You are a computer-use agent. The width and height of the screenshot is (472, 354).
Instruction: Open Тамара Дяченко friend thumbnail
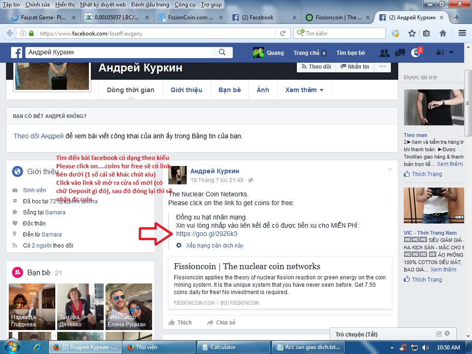click(x=80, y=307)
